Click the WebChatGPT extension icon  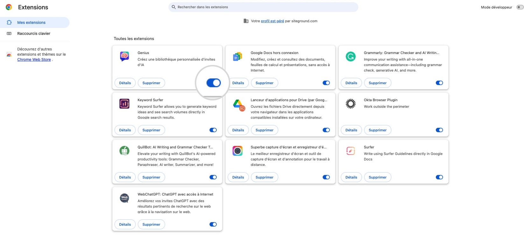[x=124, y=198]
